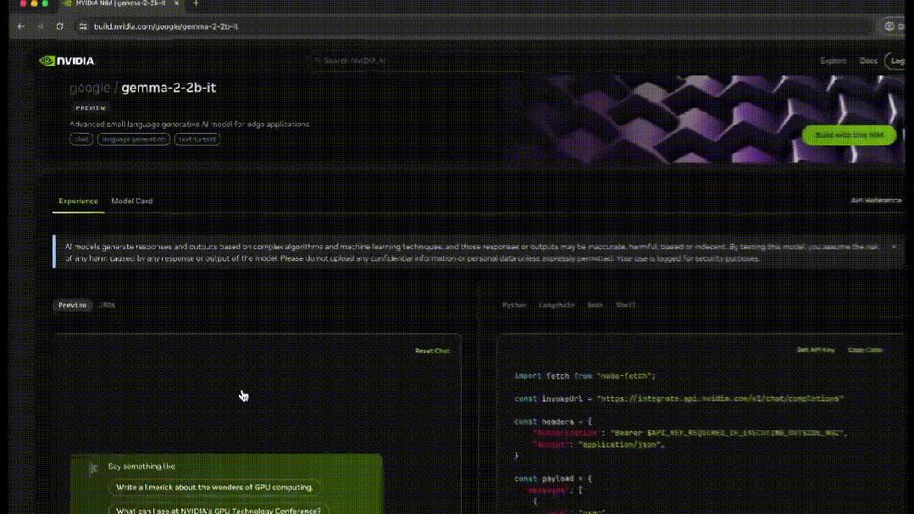The image size is (914, 514).
Task: Select the JSON output tab
Action: (108, 305)
